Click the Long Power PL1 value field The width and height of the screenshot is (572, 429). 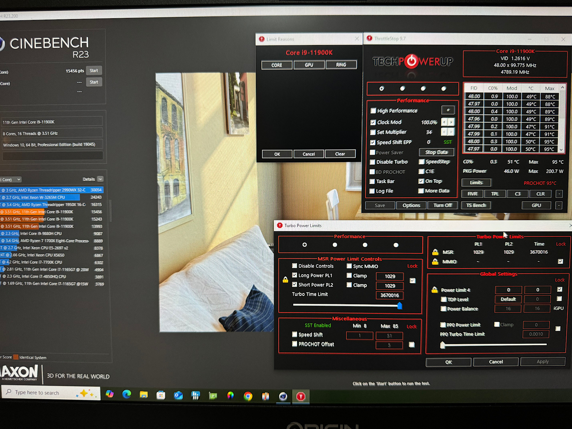click(389, 276)
